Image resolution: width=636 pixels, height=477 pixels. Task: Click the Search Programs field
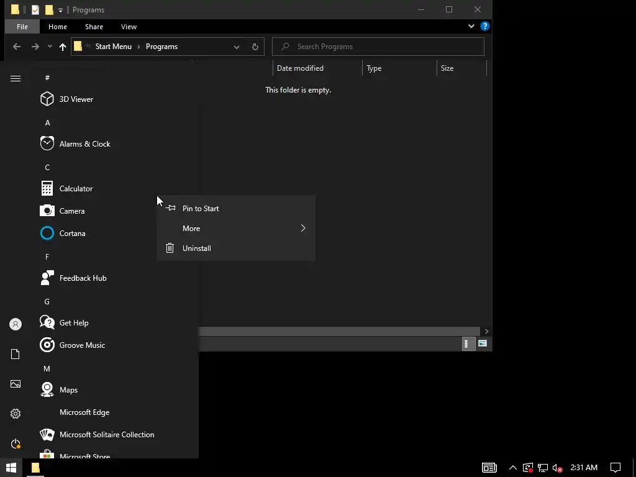coord(378,47)
